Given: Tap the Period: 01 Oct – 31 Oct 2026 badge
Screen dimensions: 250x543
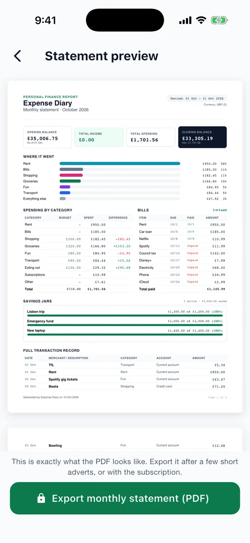Looking at the screenshot, I should pyautogui.click(x=197, y=99).
